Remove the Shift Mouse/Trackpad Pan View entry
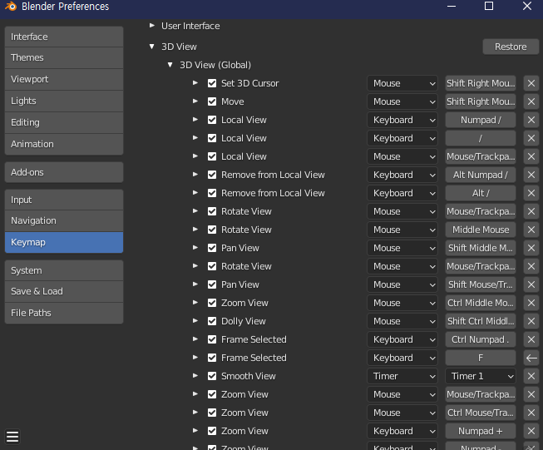543x450 pixels. coord(531,284)
